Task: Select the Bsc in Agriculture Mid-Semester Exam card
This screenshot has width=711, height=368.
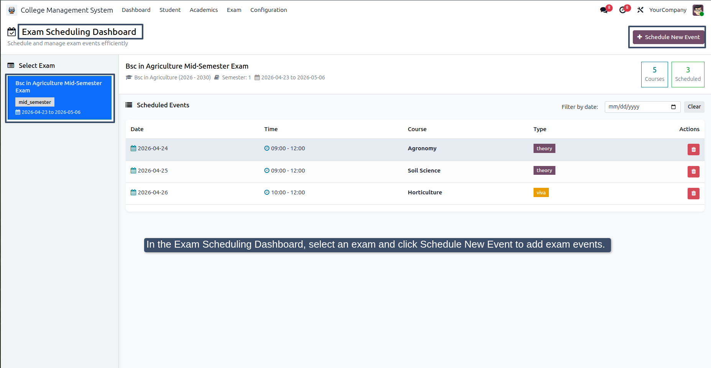Action: pos(60,98)
